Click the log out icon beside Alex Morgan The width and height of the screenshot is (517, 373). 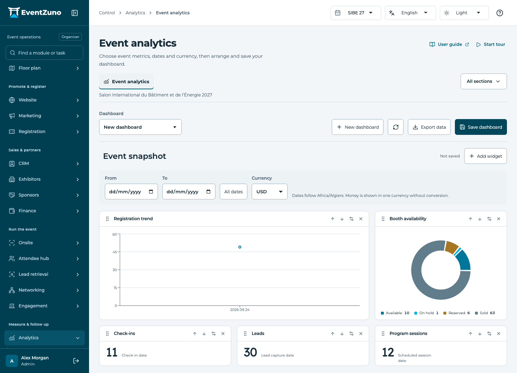coord(76,361)
